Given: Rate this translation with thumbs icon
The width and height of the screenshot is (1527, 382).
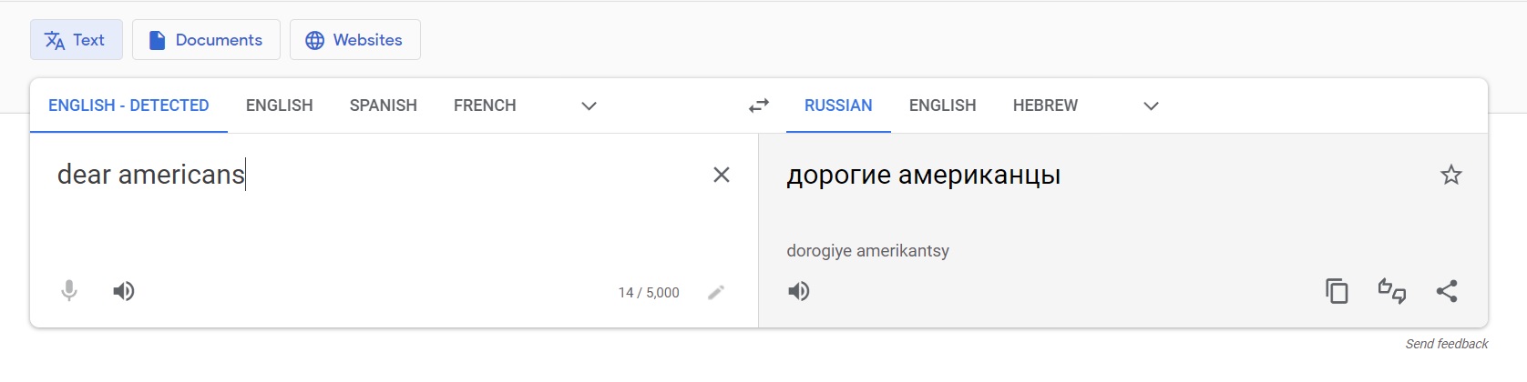Looking at the screenshot, I should [x=1391, y=291].
